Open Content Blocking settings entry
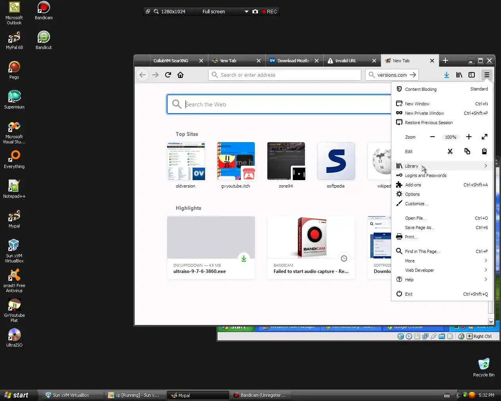The image size is (501, 401). tap(442, 89)
